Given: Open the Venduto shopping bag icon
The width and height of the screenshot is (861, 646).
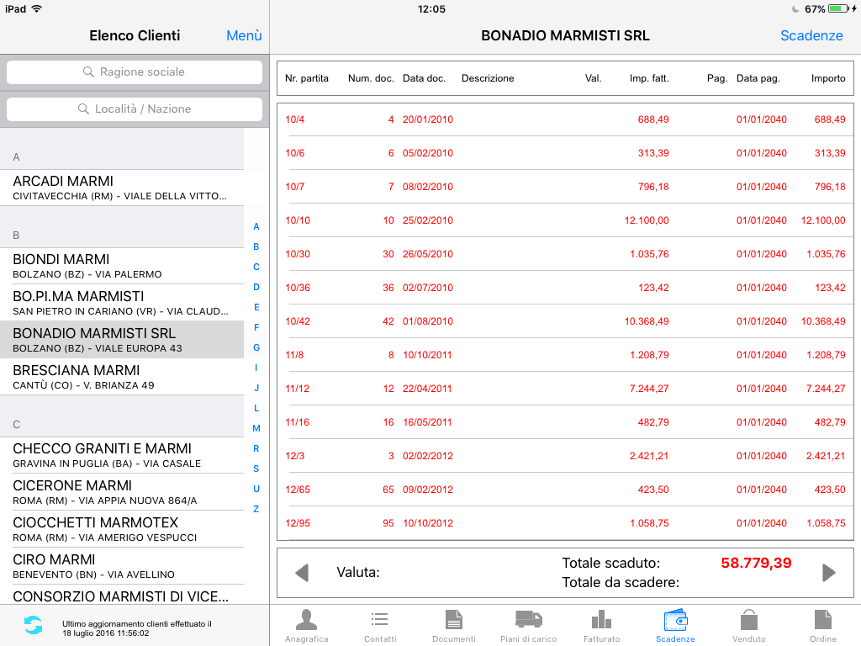Looking at the screenshot, I should pos(749,620).
